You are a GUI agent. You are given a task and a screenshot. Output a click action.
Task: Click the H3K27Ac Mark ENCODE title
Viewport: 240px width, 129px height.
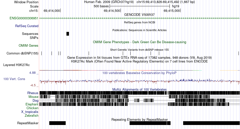click(x=139, y=61)
